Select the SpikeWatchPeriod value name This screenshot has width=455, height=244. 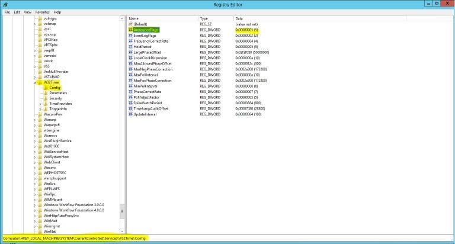[x=148, y=103]
